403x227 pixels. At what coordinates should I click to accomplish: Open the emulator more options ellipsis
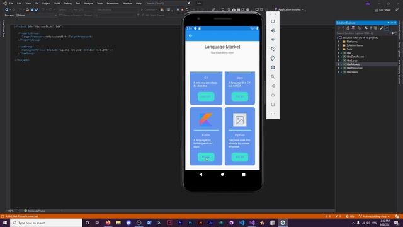(x=273, y=113)
